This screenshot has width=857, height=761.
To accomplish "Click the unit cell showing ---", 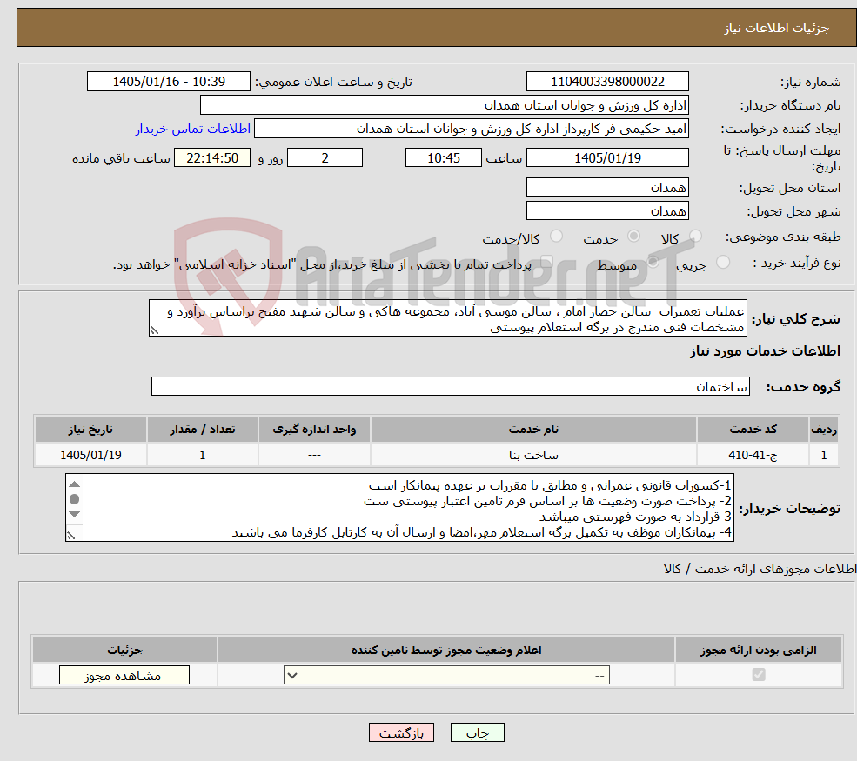I will 314,455.
